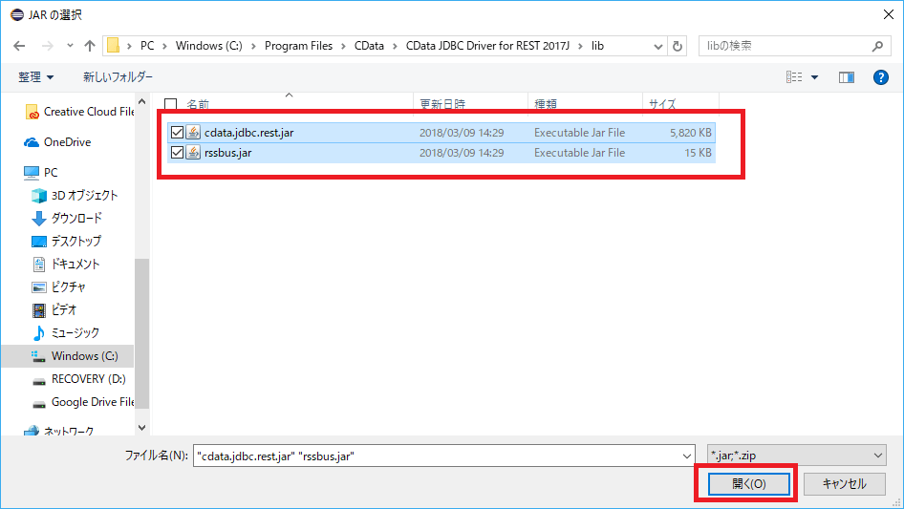Create a new folder with 新しいフォルダー

[x=118, y=76]
